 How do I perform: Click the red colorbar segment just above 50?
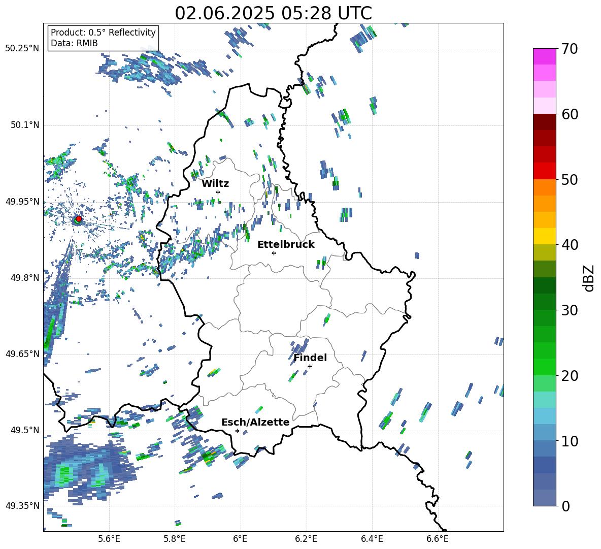coord(544,171)
